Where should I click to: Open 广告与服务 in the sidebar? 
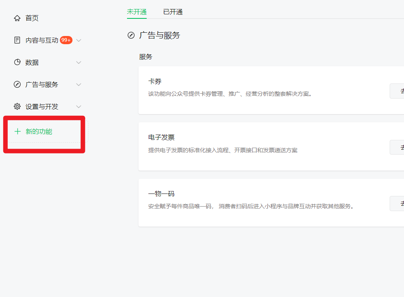tap(42, 85)
